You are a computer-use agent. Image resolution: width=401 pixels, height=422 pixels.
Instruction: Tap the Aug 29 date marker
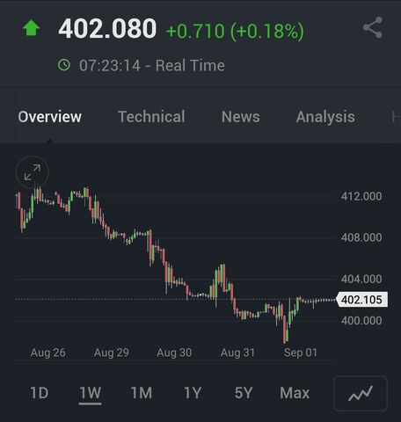[112, 353]
